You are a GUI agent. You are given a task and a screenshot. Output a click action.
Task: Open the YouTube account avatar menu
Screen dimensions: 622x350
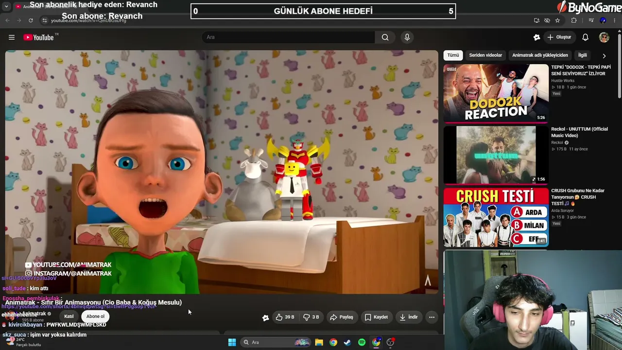[604, 37]
